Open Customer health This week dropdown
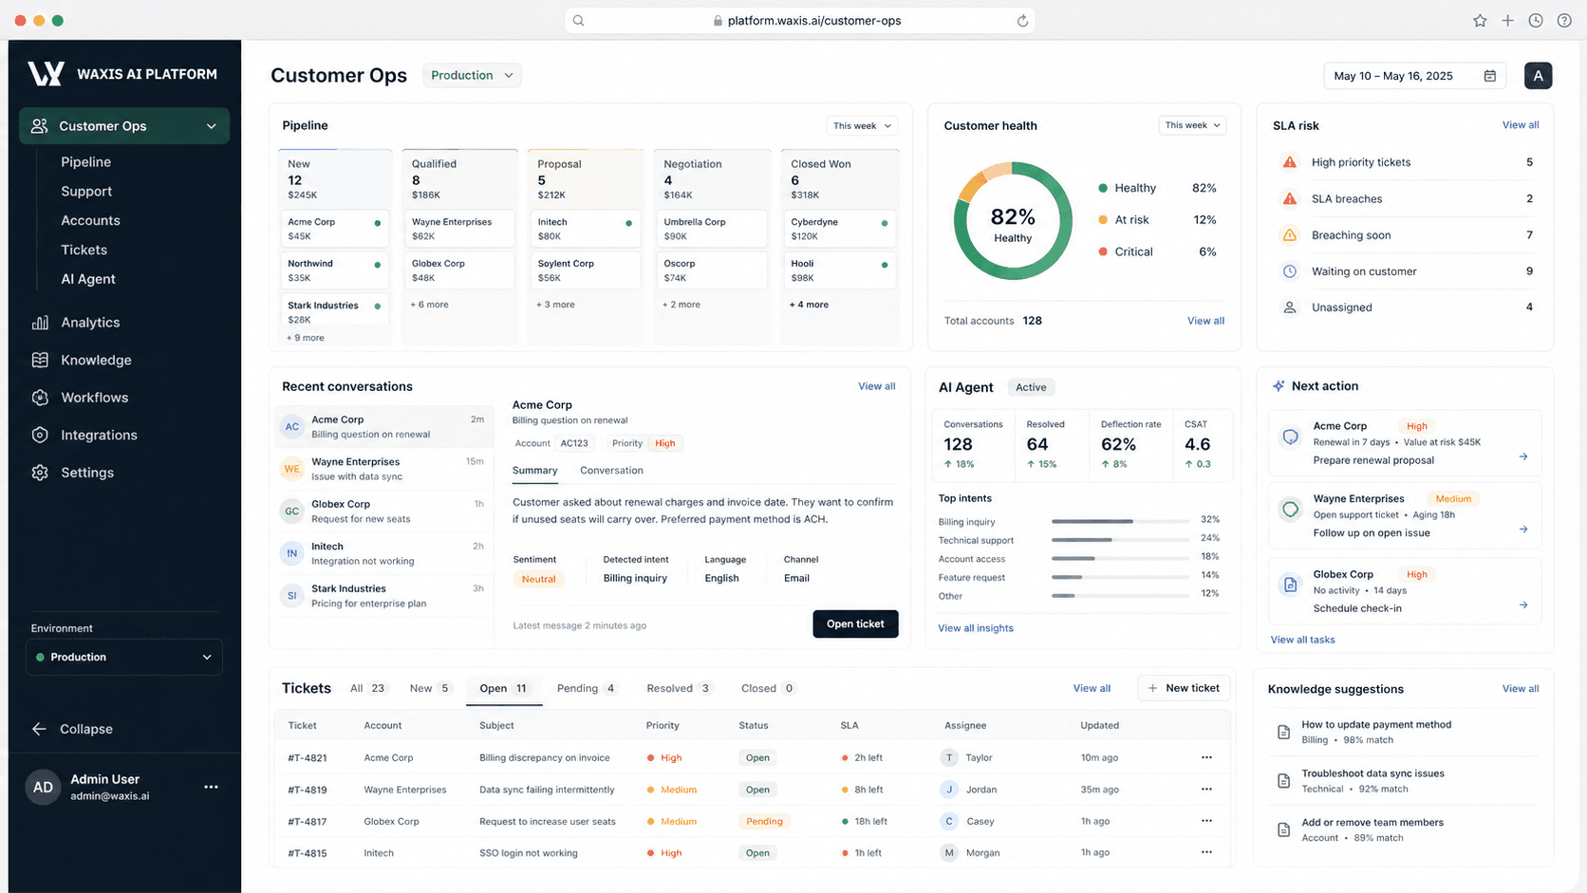The image size is (1587, 893). (1192, 125)
